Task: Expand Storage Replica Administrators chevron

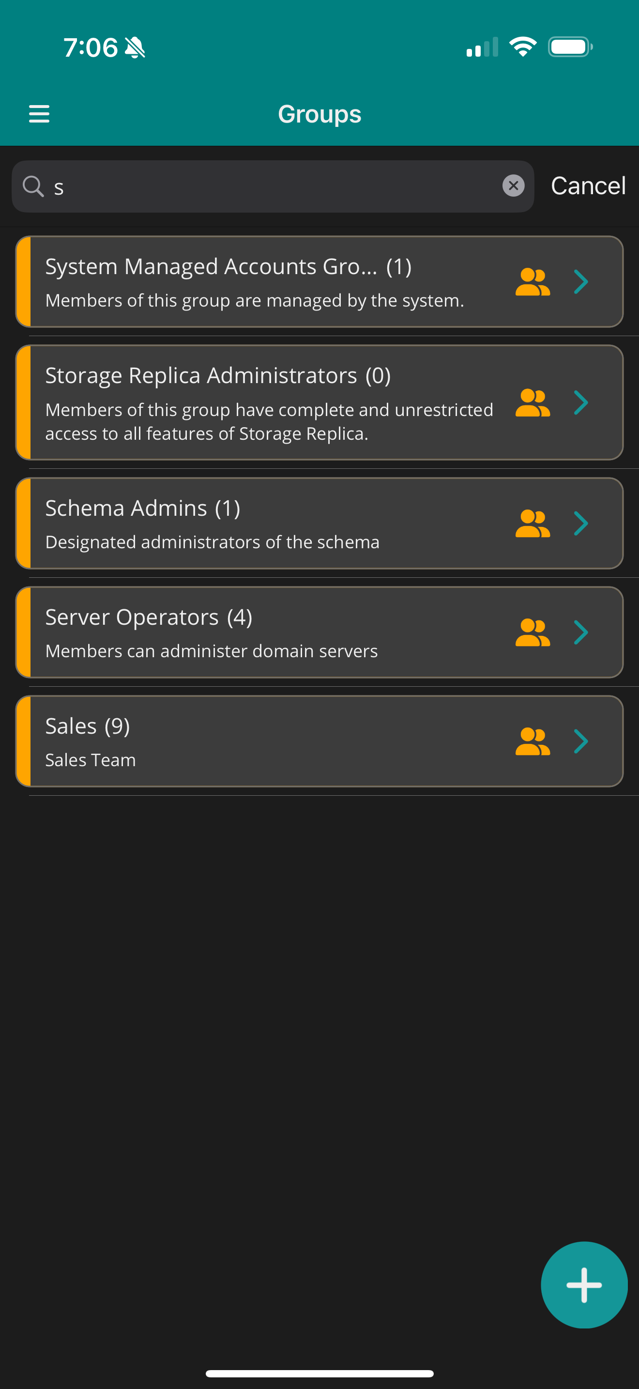Action: [x=581, y=403]
